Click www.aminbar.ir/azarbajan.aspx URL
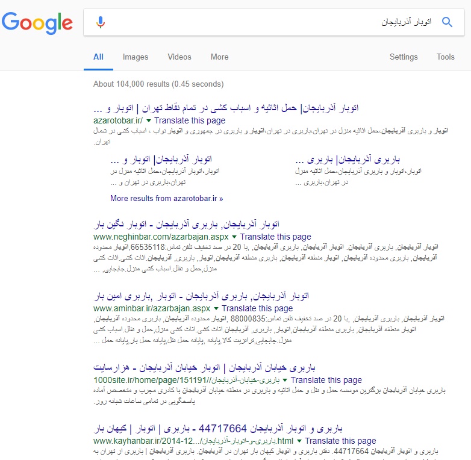The image size is (471, 460). [x=152, y=309]
